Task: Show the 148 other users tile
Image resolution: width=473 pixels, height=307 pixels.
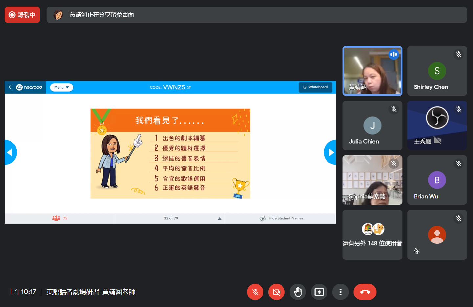Action: 372,235
